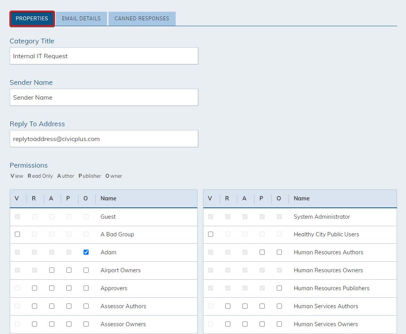Check Read Only for Human Services Owners

(228, 324)
